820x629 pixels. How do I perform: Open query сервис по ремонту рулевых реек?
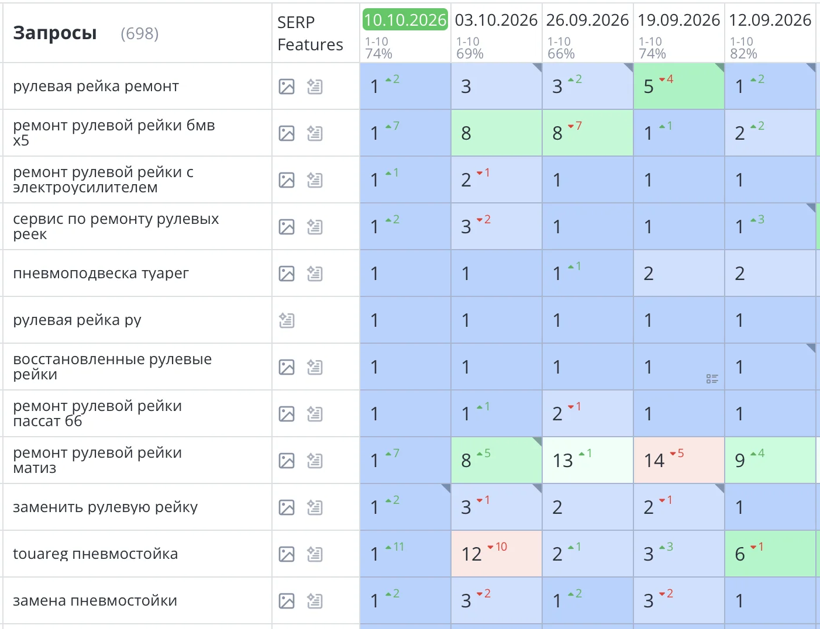pyautogui.click(x=116, y=226)
